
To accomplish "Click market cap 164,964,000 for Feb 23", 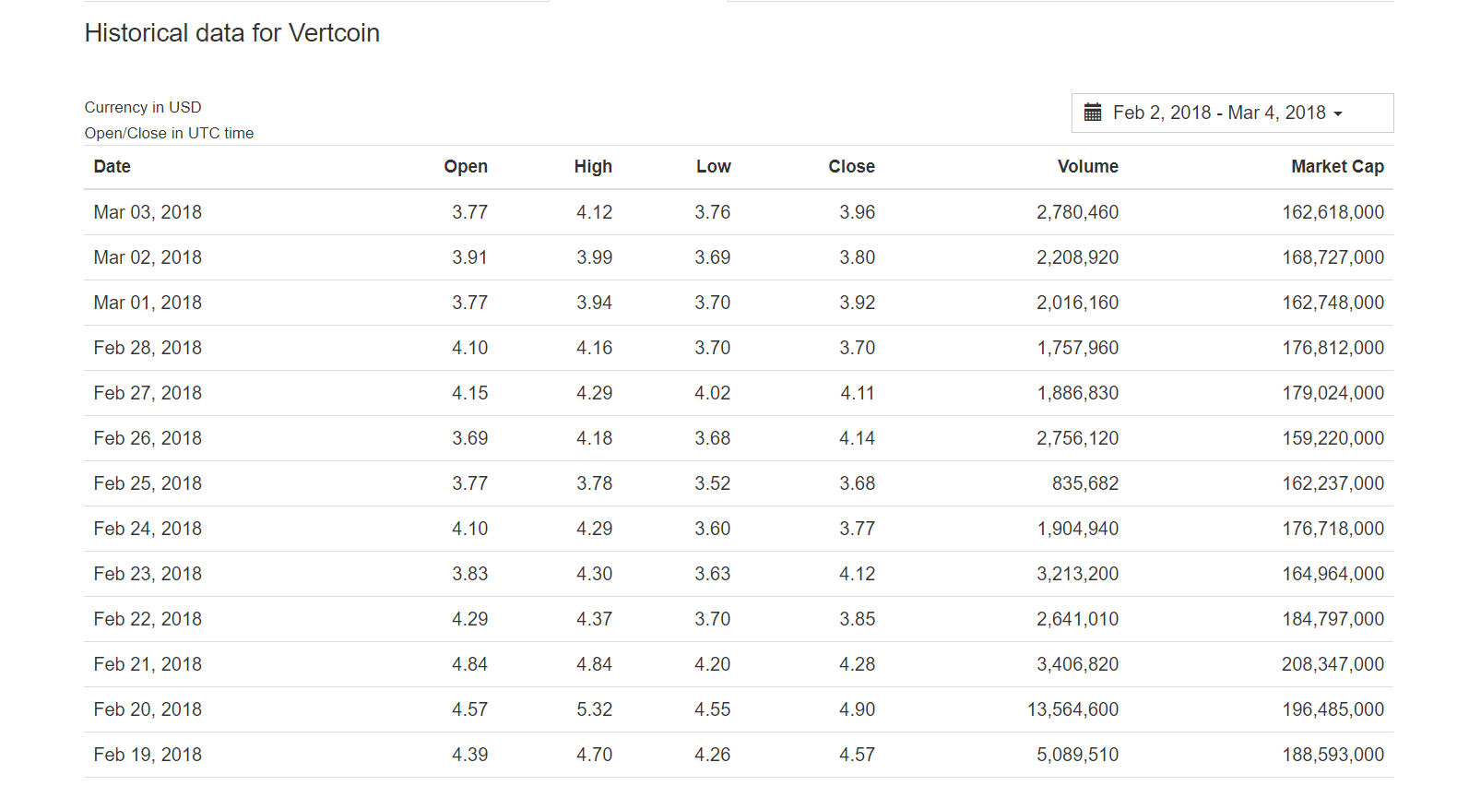I will tap(1333, 574).
